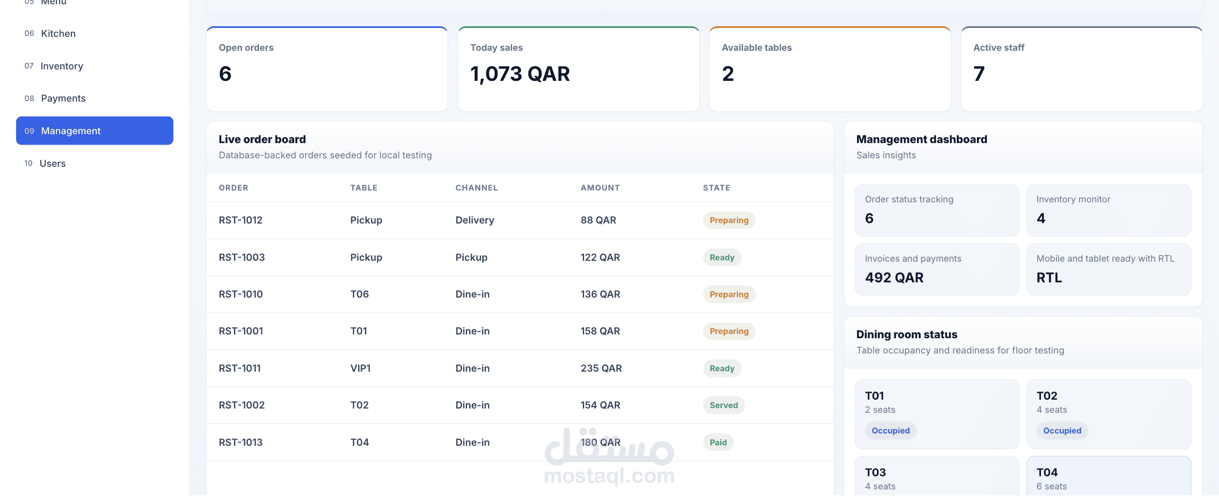Select the T04 dining room card
This screenshot has width=1219, height=497.
1108,476
